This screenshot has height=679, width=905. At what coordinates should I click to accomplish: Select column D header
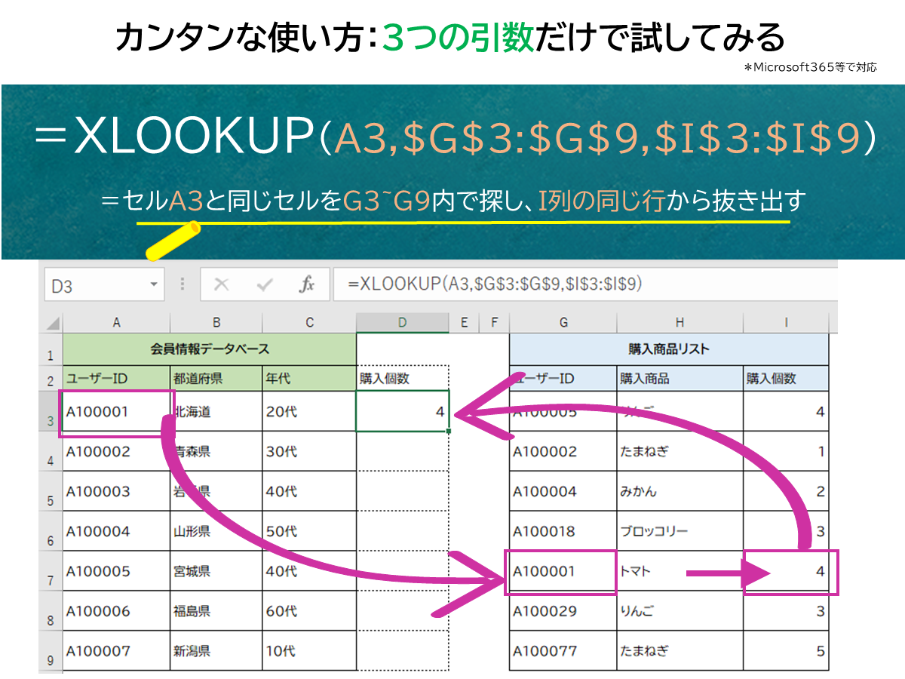(x=403, y=323)
